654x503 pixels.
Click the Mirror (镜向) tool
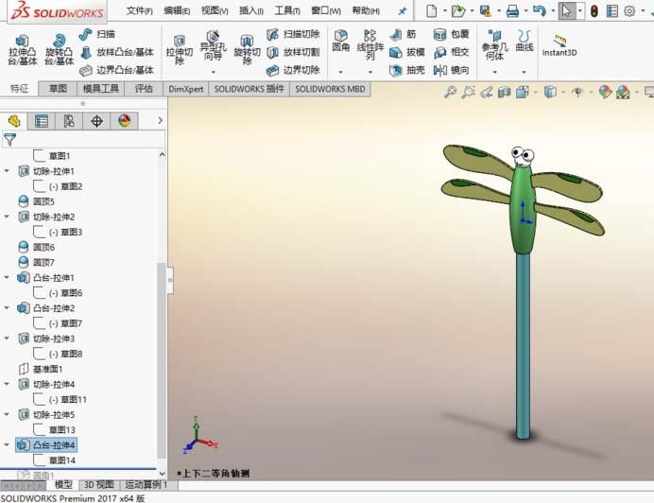[452, 70]
